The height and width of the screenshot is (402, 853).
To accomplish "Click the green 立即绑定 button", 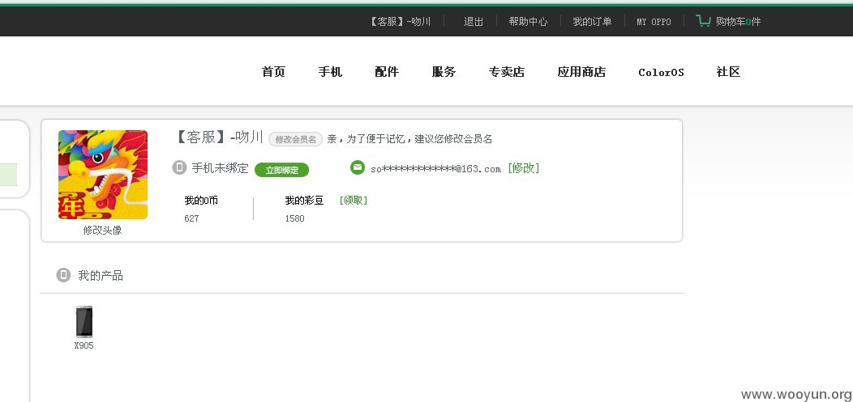I will tap(282, 170).
